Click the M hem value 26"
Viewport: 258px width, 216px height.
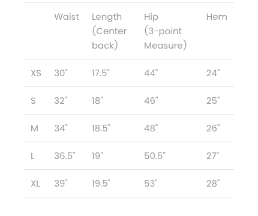click(213, 128)
